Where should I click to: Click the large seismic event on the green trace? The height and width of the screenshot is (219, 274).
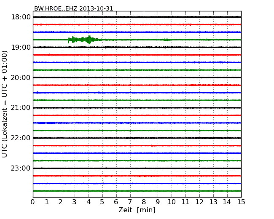pyautogui.click(x=82, y=40)
